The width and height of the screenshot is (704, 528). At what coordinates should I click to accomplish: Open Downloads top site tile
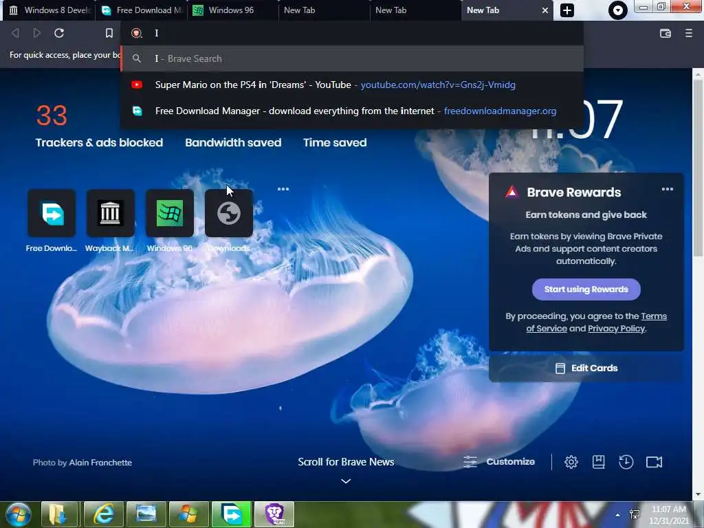click(229, 213)
